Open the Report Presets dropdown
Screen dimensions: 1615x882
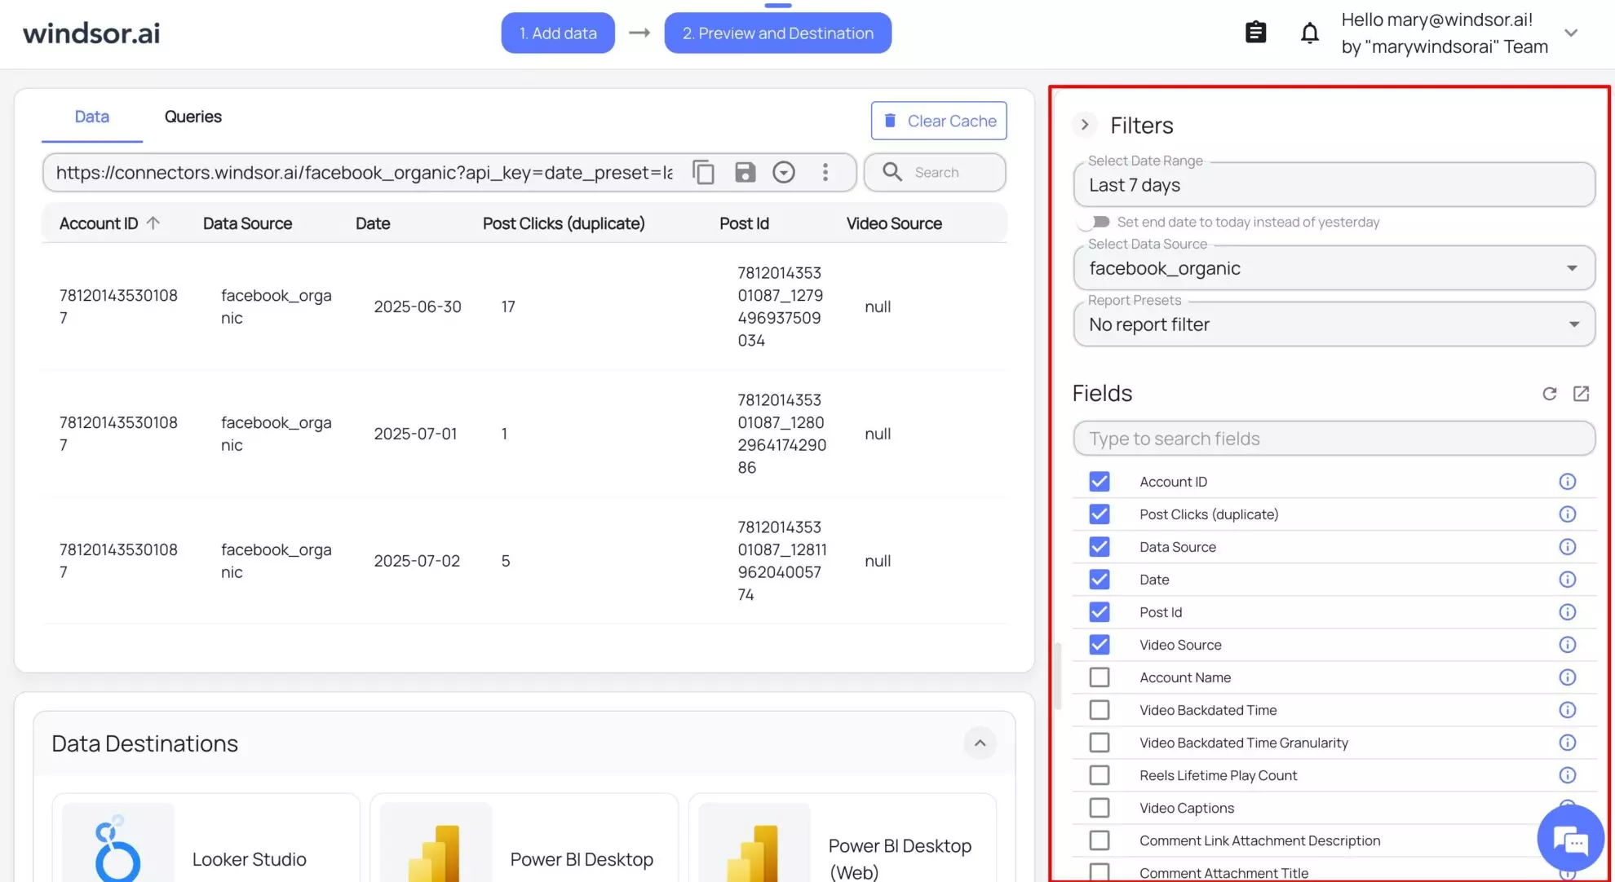tap(1334, 324)
